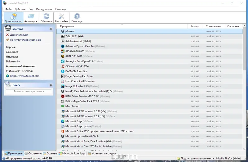Click the info icon in status bar
Viewport: 248px width, 162px height.
pyautogui.click(x=4, y=158)
